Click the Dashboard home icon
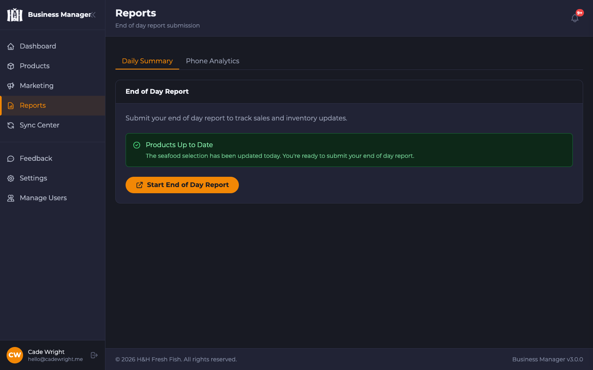The image size is (593, 370). coord(11,46)
